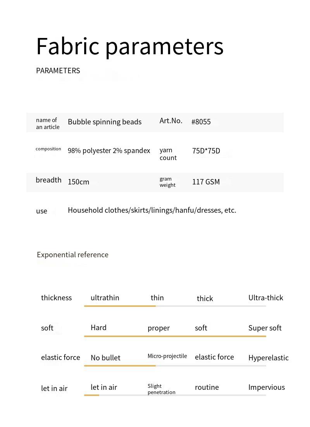Select the 'Super soft' scale label
The image size is (310, 427).
tap(265, 328)
